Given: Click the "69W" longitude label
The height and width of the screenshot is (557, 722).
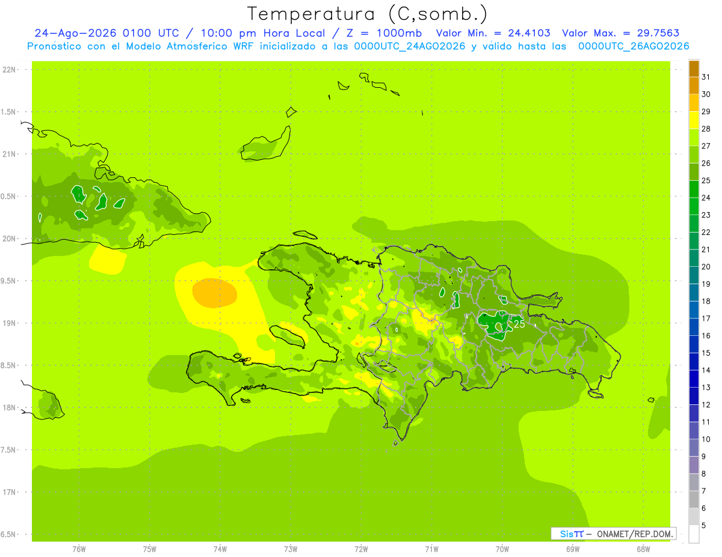Looking at the screenshot, I should 573,549.
